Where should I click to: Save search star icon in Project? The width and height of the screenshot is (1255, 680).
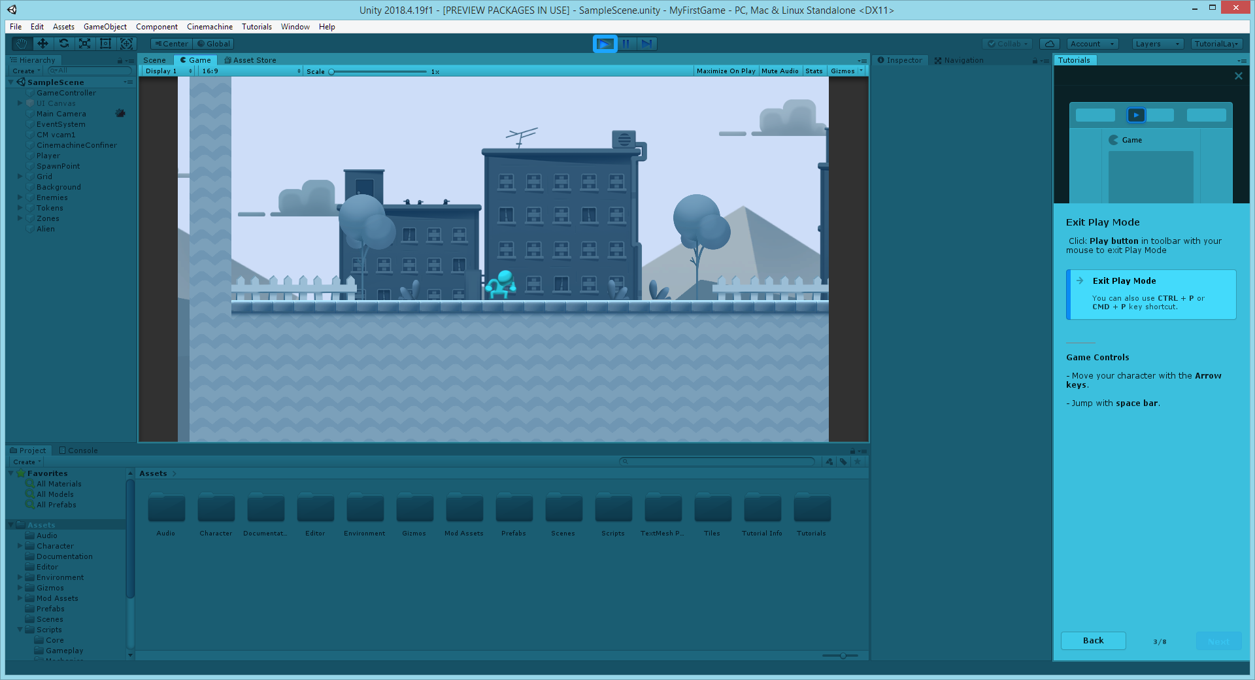pos(858,462)
